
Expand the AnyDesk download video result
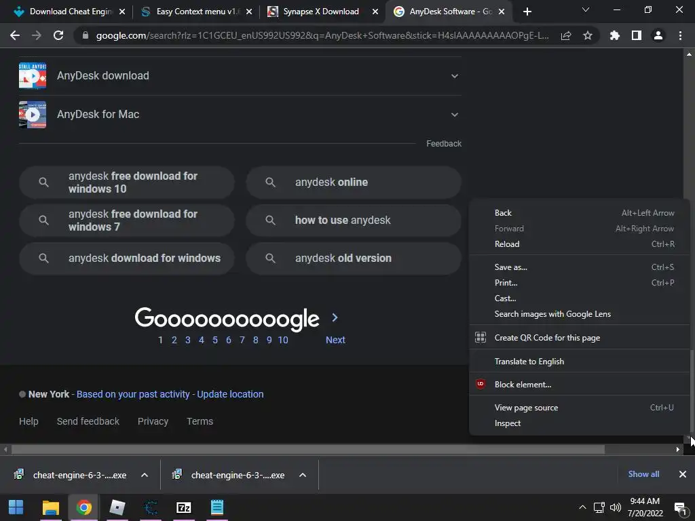tap(454, 76)
